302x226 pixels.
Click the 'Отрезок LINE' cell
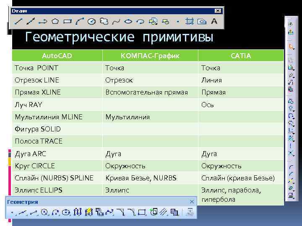57,80
